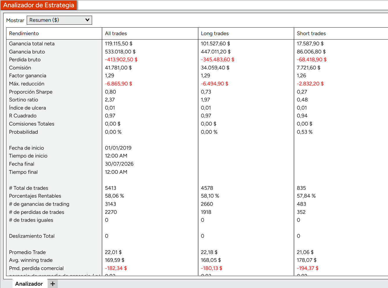Viewport: 388px width, 288px height.
Task: Click the 2,37 Sortino ratio value
Action: click(109, 100)
